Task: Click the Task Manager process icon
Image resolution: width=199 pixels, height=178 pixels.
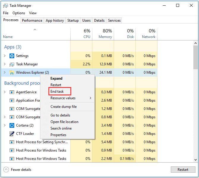Action: [12, 64]
